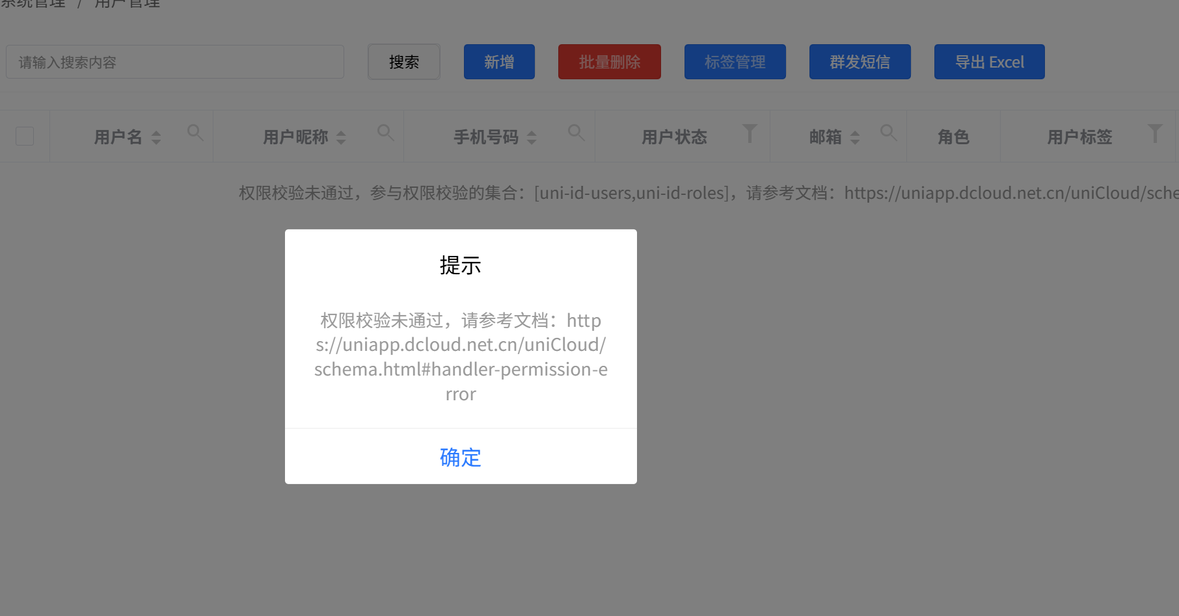Sort by 手机号码 using sort arrows
The height and width of the screenshot is (616, 1179).
coord(532,137)
